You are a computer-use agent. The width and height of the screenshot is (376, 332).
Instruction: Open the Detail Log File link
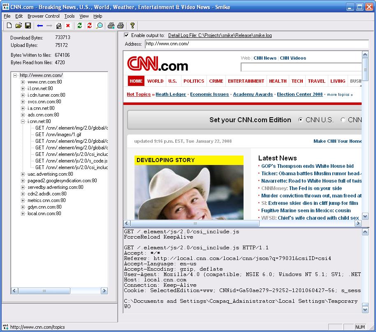click(x=220, y=36)
